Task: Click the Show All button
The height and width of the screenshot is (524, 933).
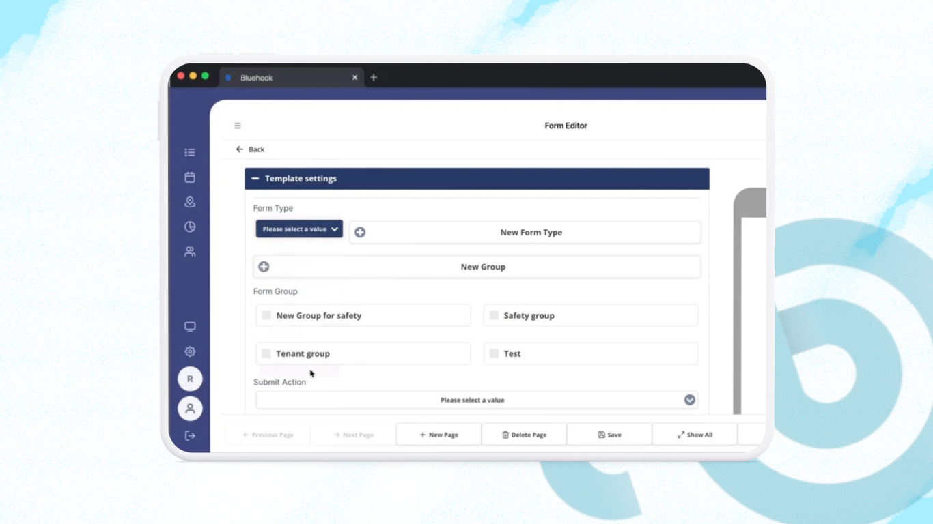Action: [695, 435]
